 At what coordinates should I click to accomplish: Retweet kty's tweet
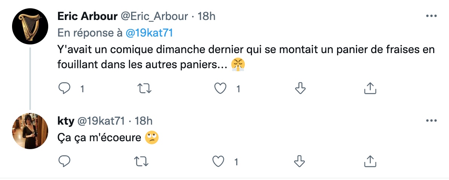point(142,162)
